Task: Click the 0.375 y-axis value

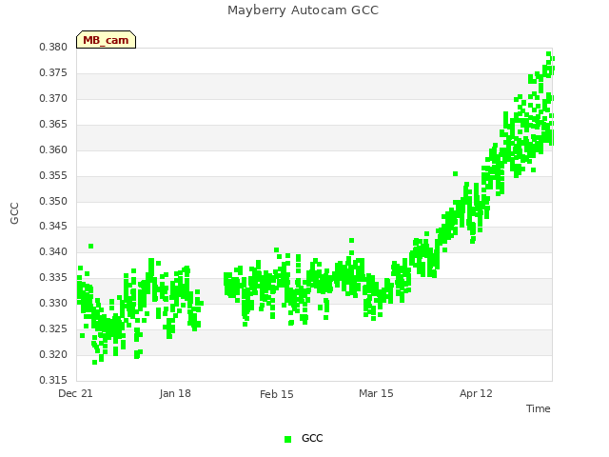Action: coord(53,73)
